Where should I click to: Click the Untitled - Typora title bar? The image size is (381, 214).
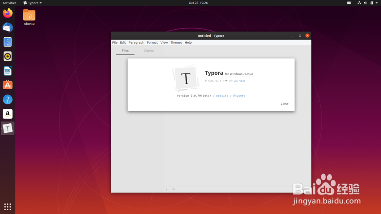click(x=211, y=36)
